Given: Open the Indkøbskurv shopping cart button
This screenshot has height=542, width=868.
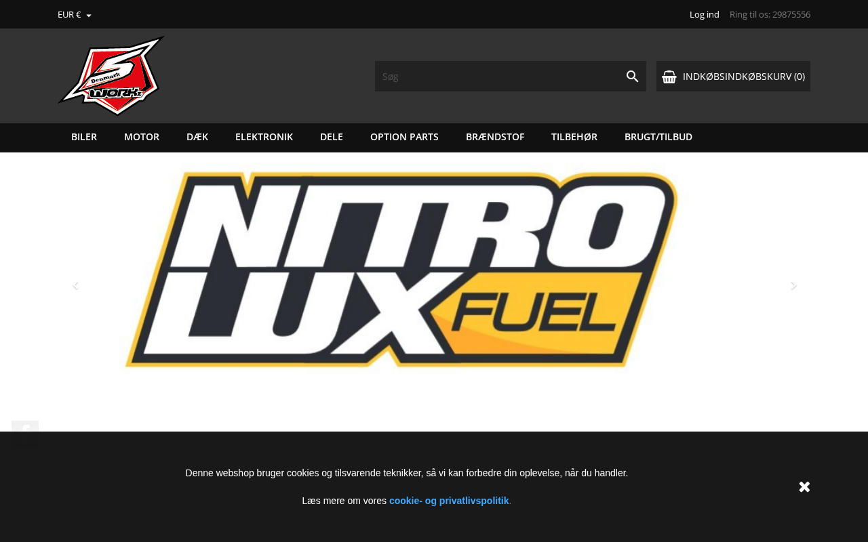Looking at the screenshot, I should coord(733,77).
